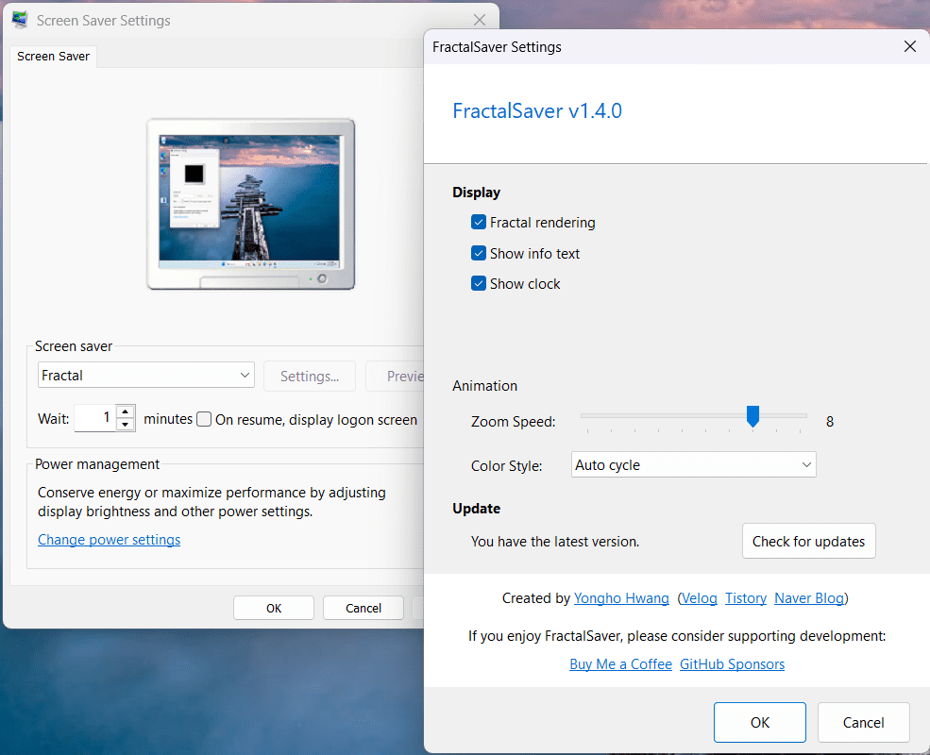930x755 pixels.
Task: Open the GitHub Sponsors link
Action: [732, 664]
